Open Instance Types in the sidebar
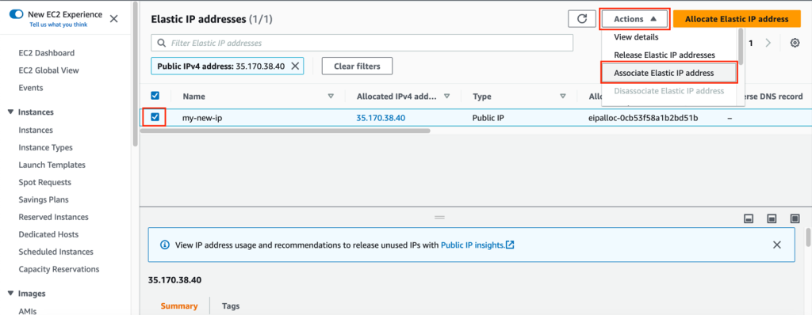The height and width of the screenshot is (315, 812). 45,147
